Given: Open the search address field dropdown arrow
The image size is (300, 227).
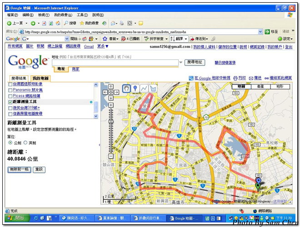Looking at the screenshot, I should point(180,62).
